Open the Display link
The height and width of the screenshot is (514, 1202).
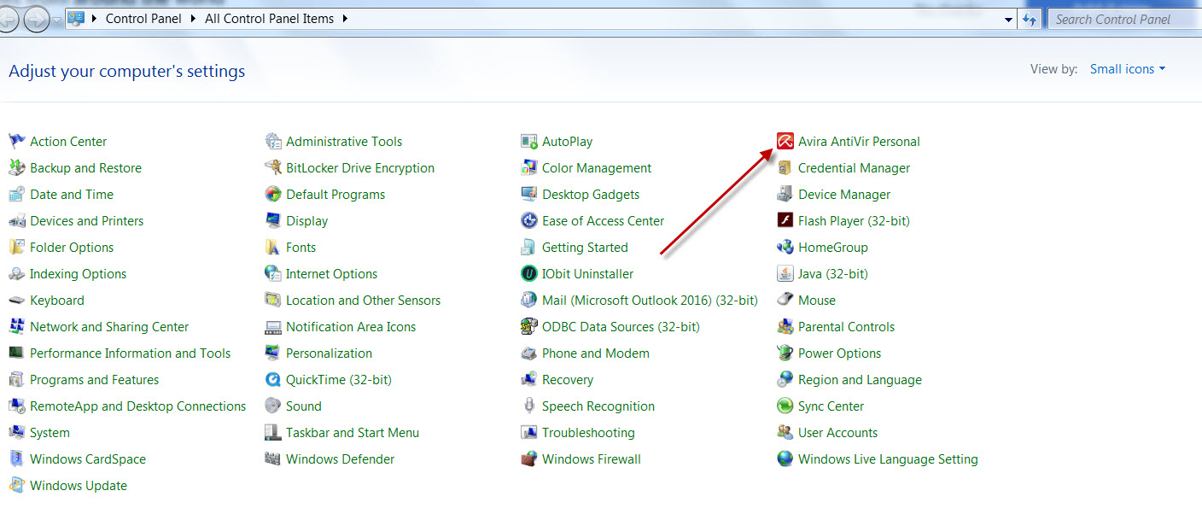(x=306, y=221)
